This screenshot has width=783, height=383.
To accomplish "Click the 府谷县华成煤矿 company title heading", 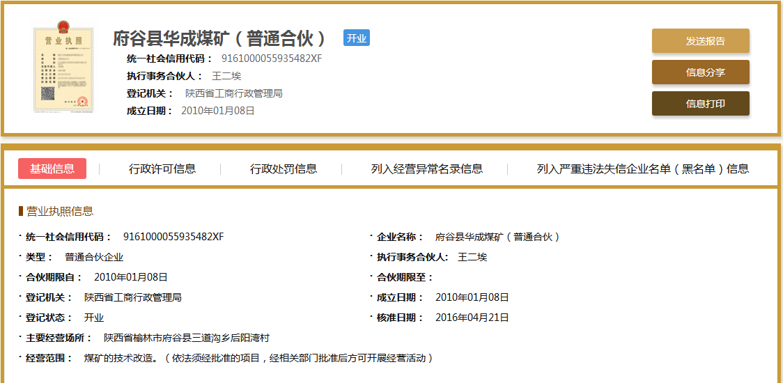I will 219,38.
